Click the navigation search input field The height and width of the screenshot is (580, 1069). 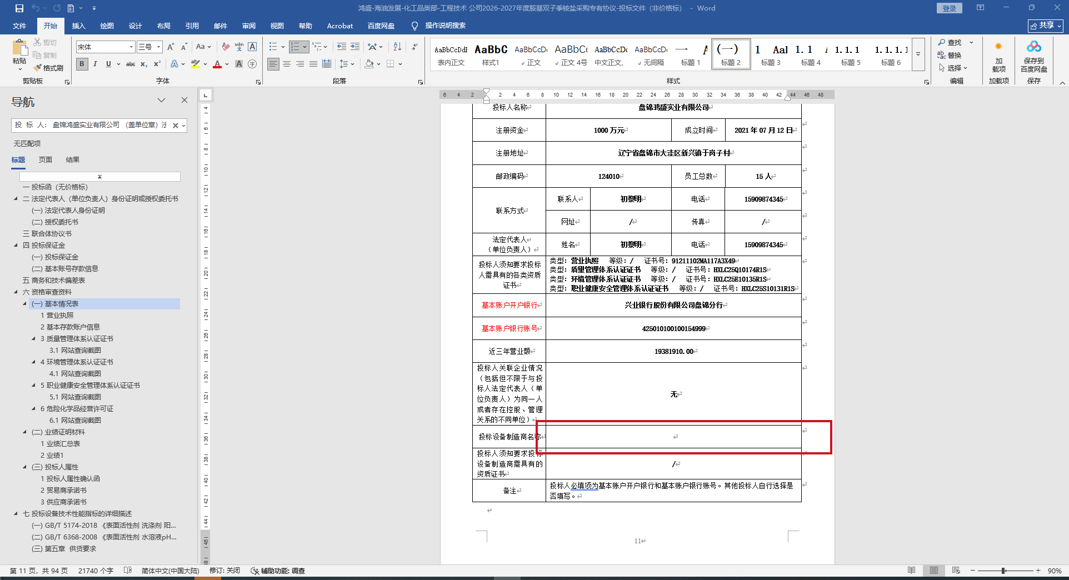pos(92,126)
